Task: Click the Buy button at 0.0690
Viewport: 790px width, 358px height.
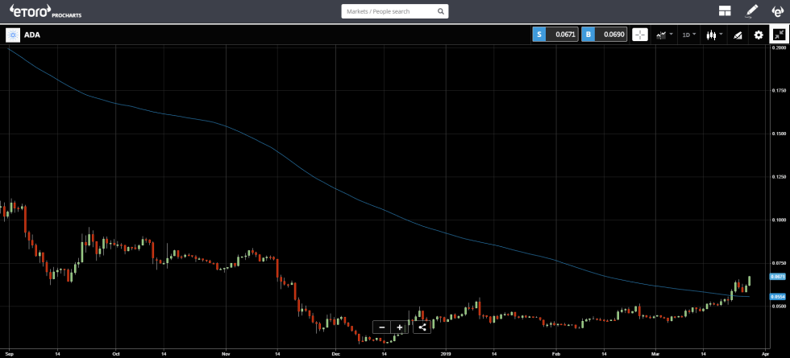Action: pos(605,35)
